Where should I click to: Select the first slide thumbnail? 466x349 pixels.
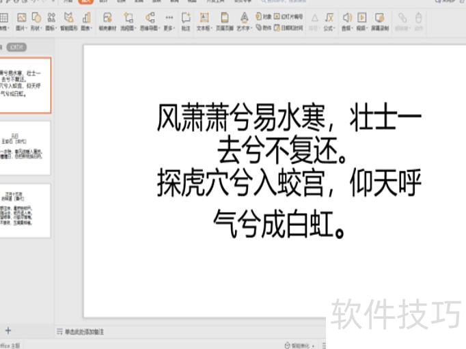click(x=25, y=85)
